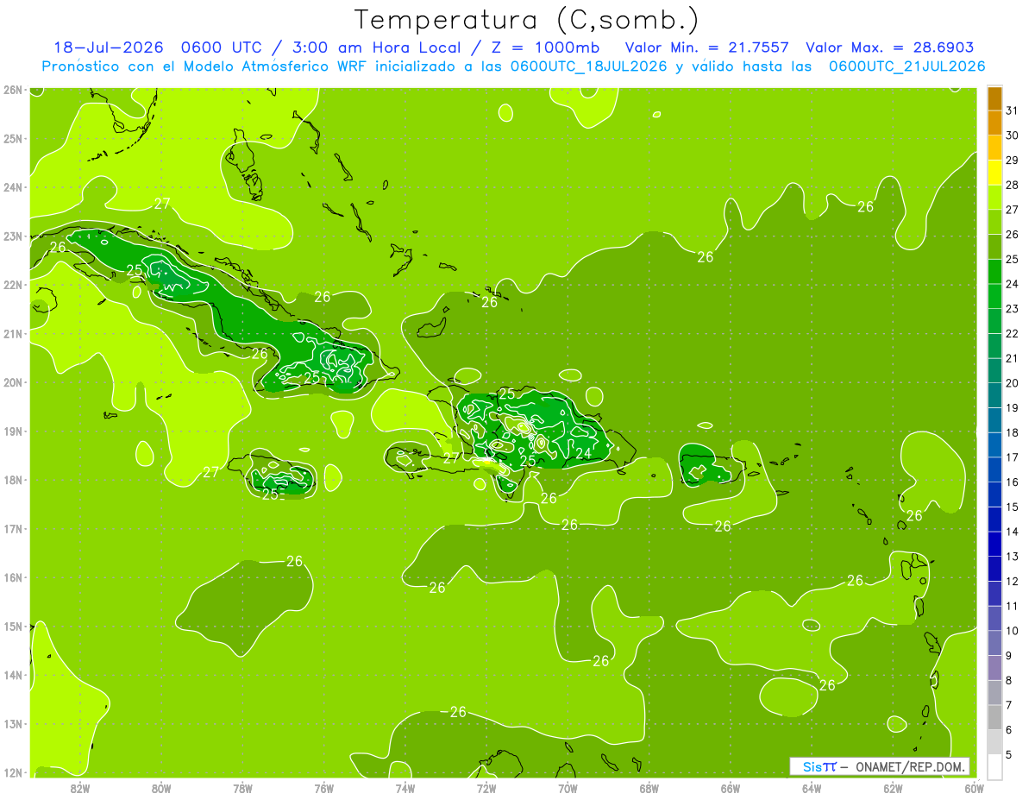
Task: Click the 23N latitude axis label
Action: tap(12, 236)
